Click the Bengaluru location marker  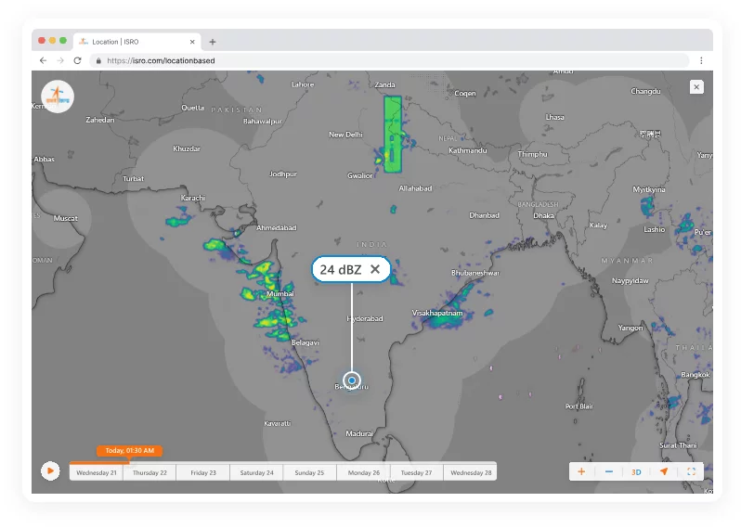pos(352,380)
